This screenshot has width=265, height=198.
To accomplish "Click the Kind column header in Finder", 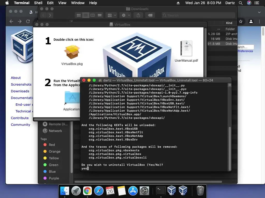I will pos(229,23).
